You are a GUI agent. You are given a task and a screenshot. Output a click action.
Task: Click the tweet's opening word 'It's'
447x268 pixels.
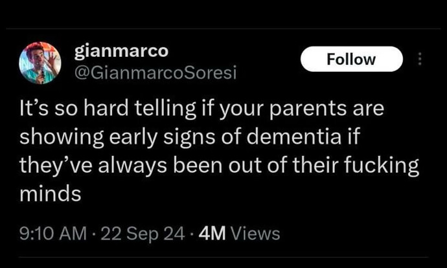pos(34,109)
